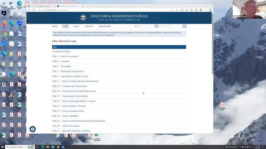Open the Zoom desktop shortcut
Screen dimensions: 266x149
pyautogui.click(x=20, y=24)
